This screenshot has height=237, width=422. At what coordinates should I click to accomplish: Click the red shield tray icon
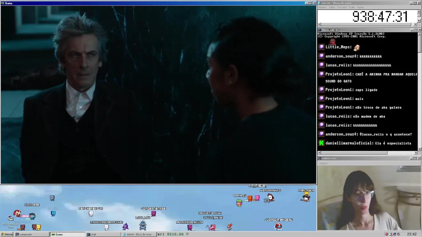[x=387, y=234]
